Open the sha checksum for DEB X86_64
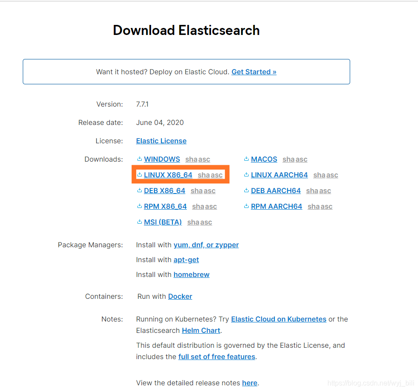This screenshot has height=391, width=418. point(197,190)
